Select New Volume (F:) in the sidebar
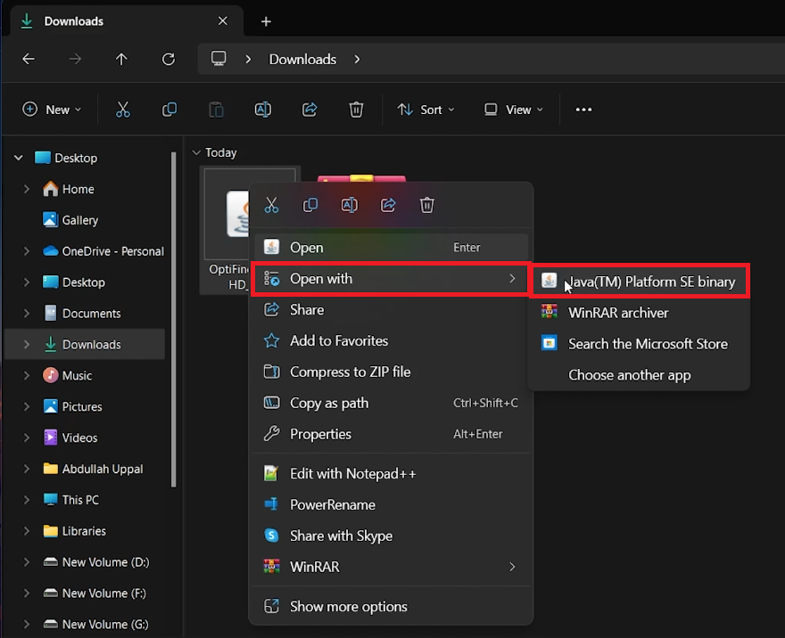Viewport: 785px width, 638px height. click(x=103, y=593)
